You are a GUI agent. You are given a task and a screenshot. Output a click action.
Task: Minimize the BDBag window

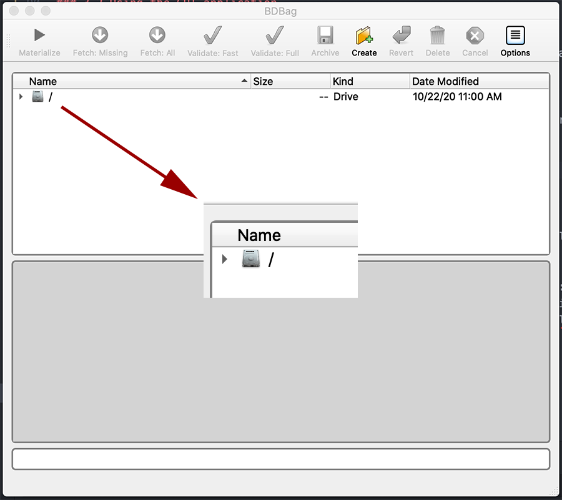[30, 11]
